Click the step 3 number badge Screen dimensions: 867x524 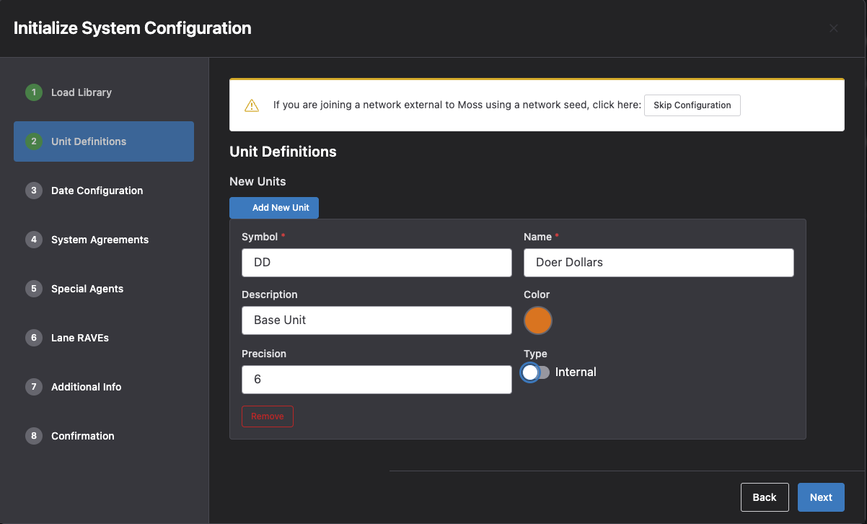(x=33, y=191)
